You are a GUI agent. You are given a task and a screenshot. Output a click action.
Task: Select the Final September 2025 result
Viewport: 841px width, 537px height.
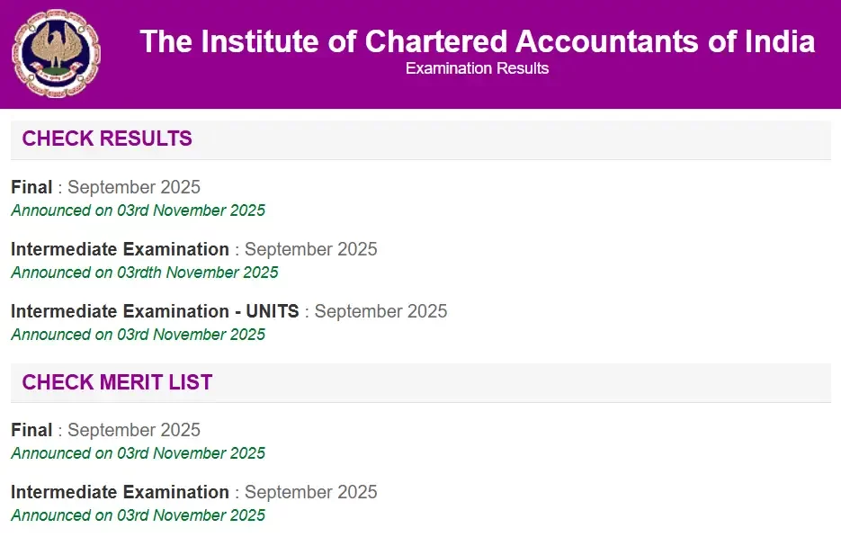(x=105, y=187)
